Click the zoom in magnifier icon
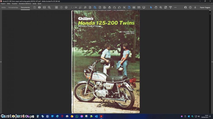The image size is (213, 119). tap(161, 7)
